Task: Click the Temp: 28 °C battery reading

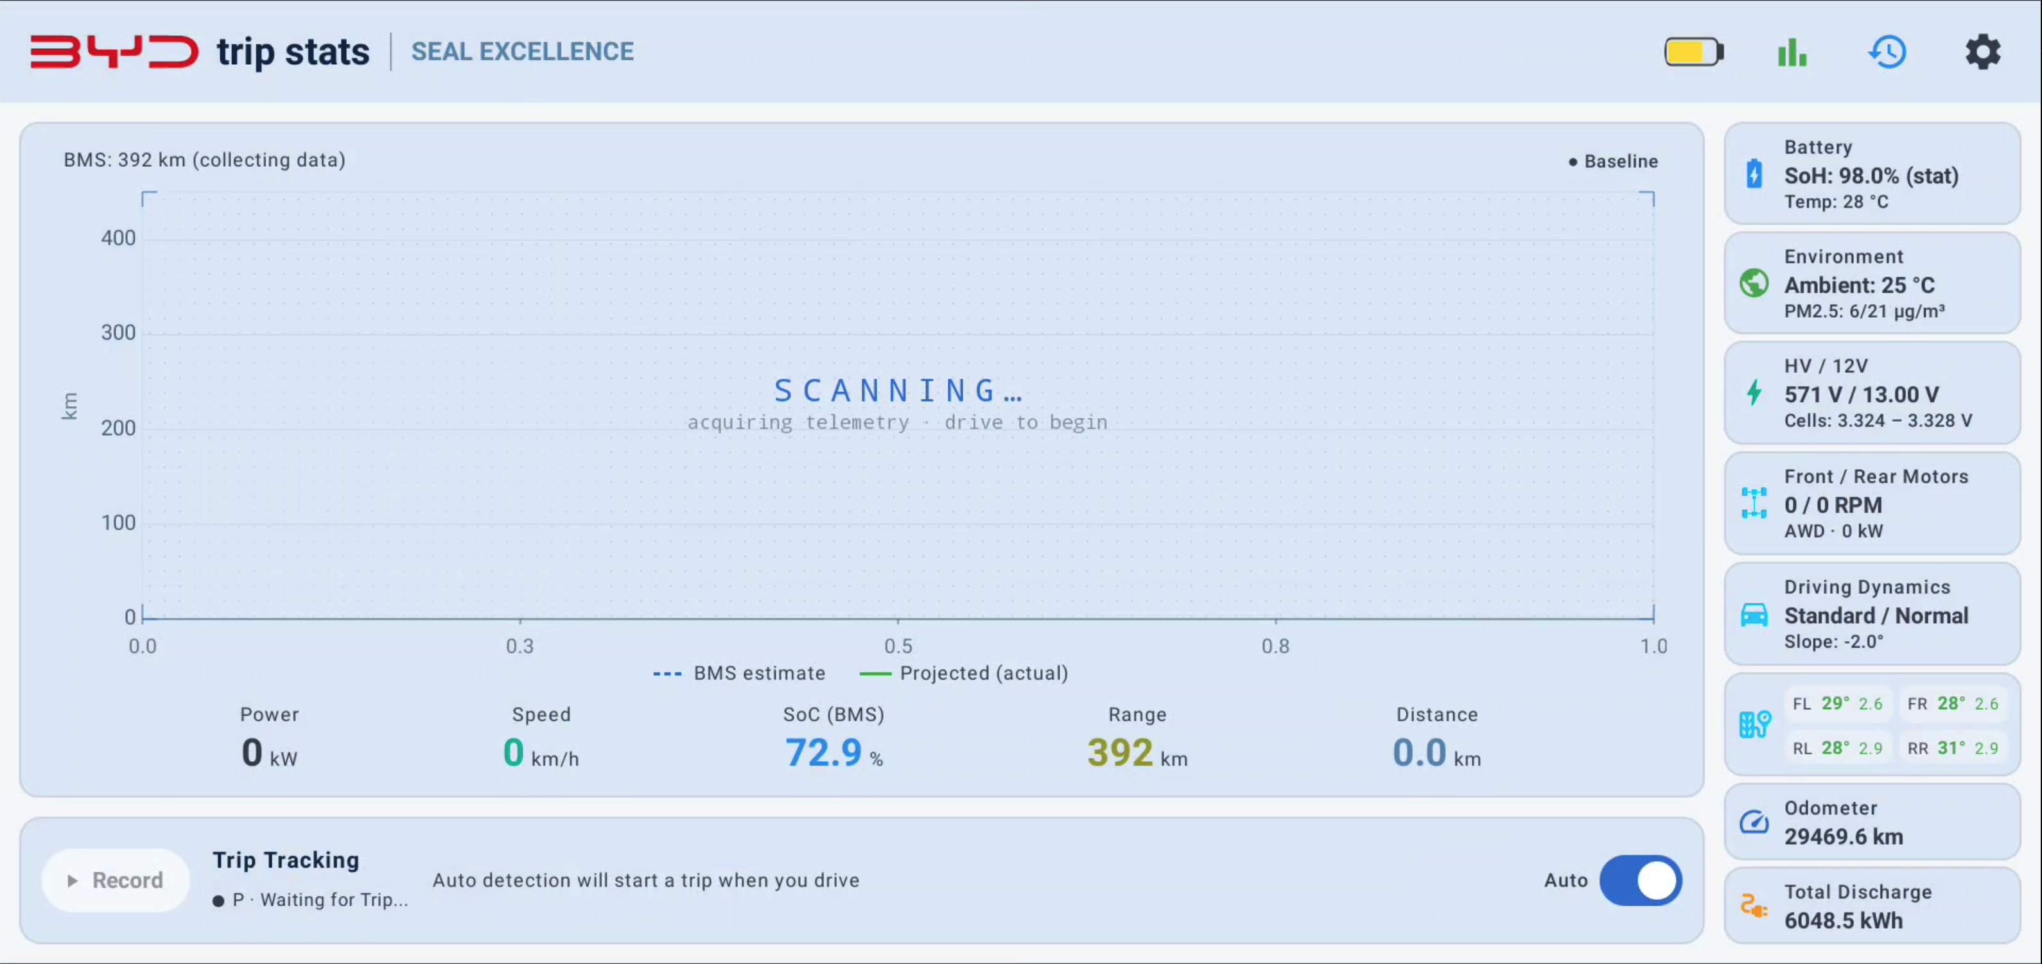Action: pos(1836,202)
